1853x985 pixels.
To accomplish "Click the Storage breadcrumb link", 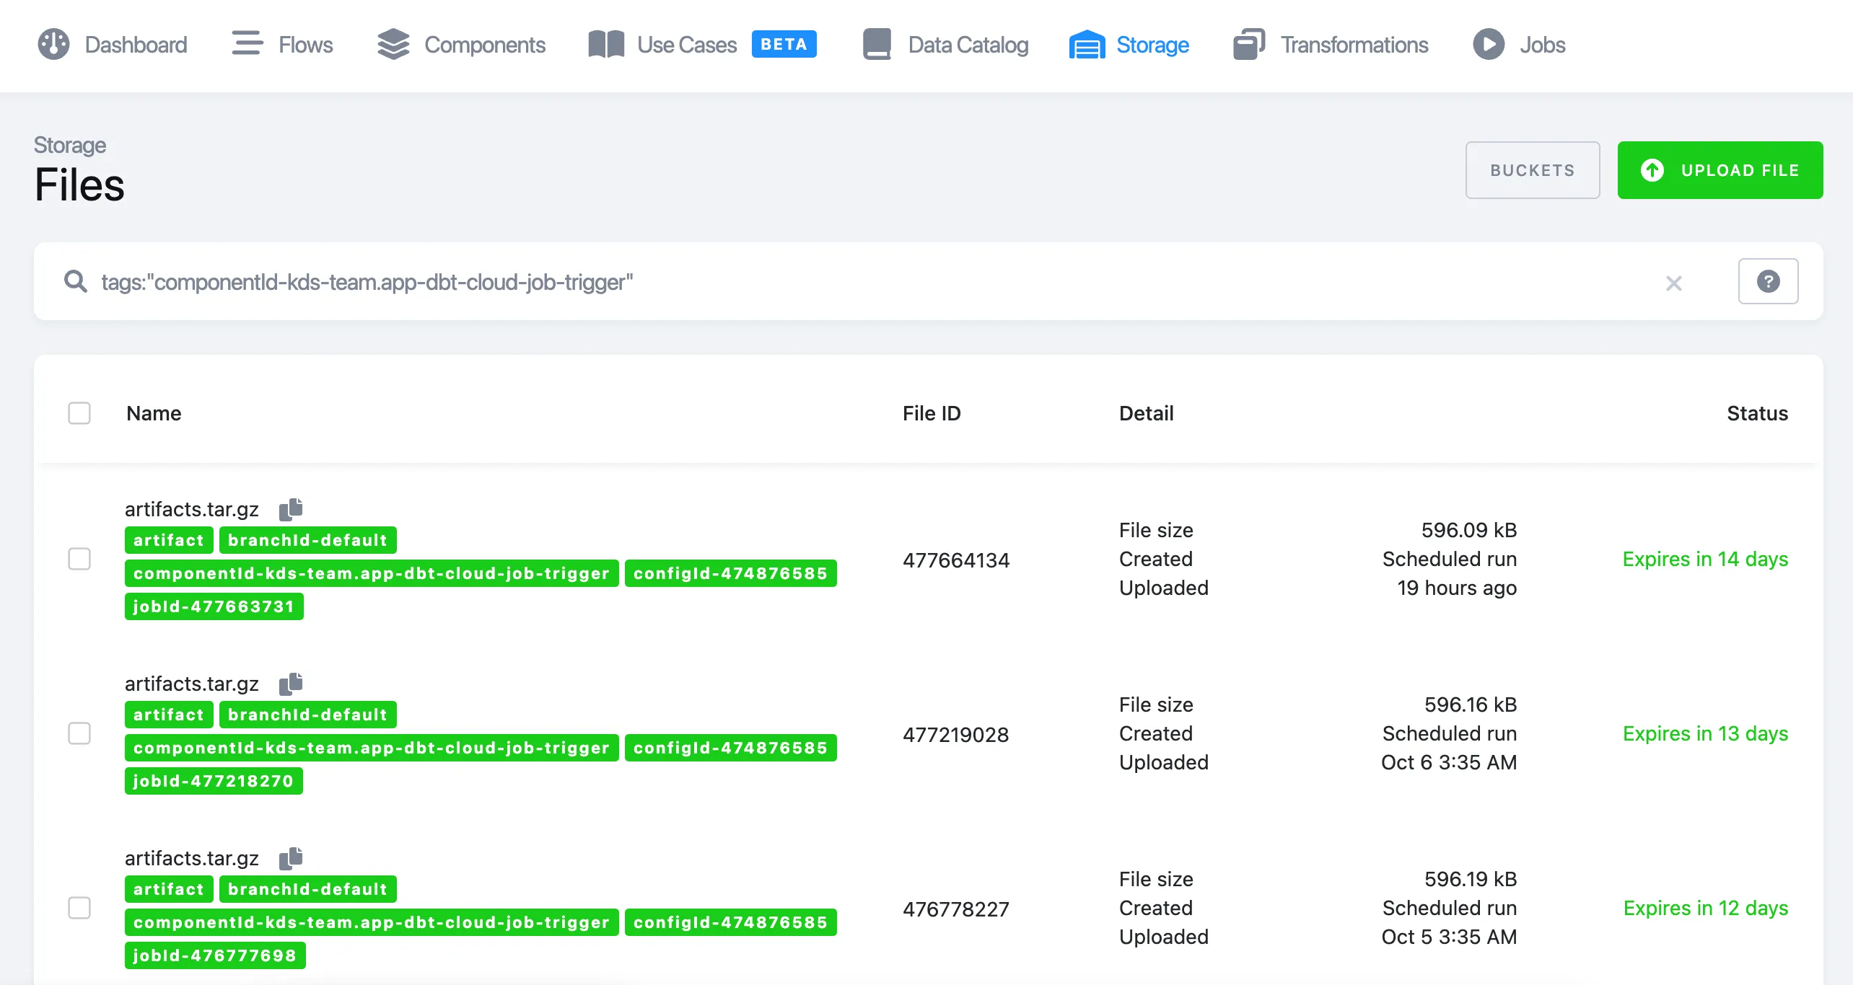I will (x=70, y=145).
